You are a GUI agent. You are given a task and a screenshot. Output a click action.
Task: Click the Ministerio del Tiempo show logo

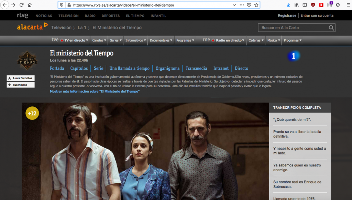[27, 61]
